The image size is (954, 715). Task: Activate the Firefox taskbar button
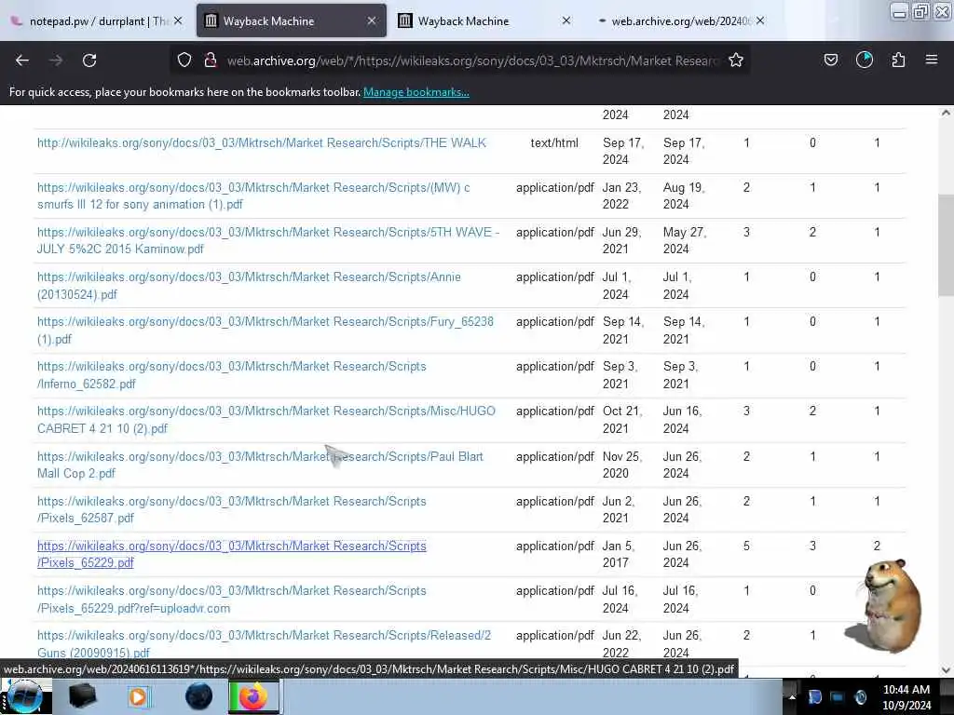[x=254, y=696]
